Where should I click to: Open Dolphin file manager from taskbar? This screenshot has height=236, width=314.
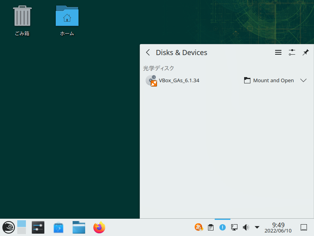[x=79, y=227]
